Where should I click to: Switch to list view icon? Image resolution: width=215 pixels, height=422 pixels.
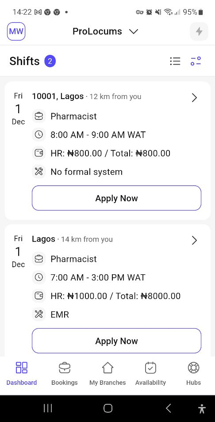[x=175, y=61]
